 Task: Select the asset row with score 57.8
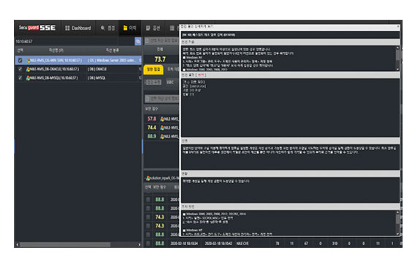pos(162,119)
